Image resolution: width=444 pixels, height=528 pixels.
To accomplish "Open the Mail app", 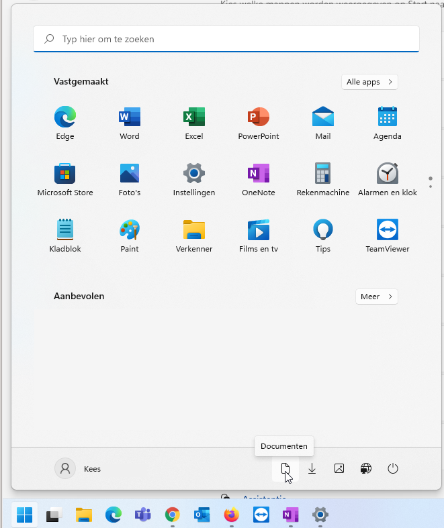I will pos(323,123).
